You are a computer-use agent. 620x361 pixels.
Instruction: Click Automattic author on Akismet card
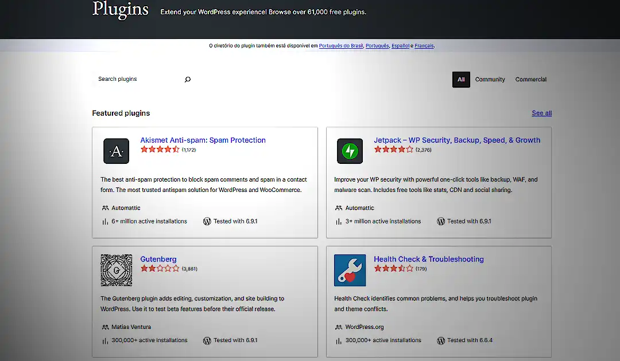[126, 208]
